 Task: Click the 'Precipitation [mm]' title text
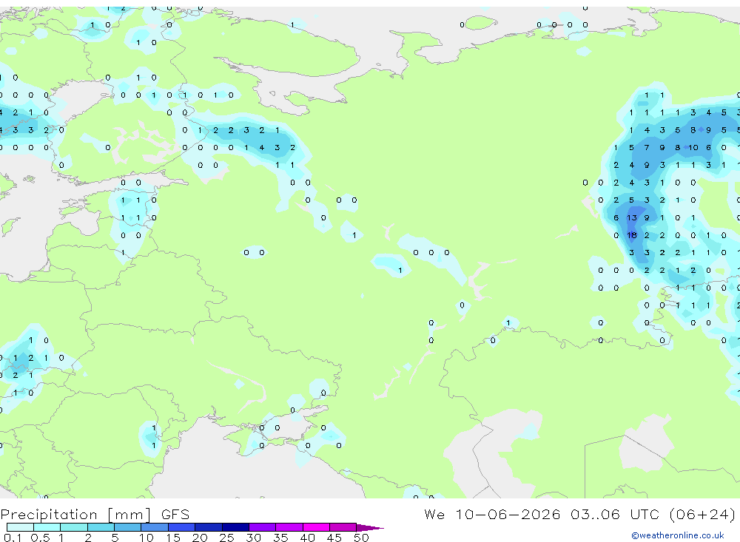click(75, 514)
